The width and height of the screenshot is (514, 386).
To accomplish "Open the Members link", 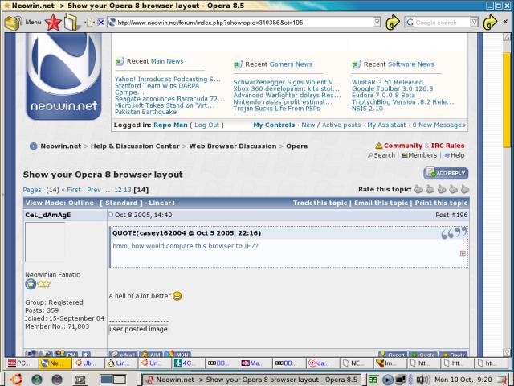I will click(422, 155).
